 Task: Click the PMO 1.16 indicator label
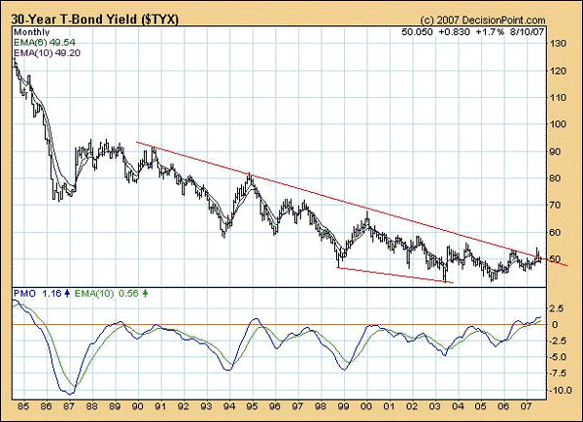[x=37, y=294]
